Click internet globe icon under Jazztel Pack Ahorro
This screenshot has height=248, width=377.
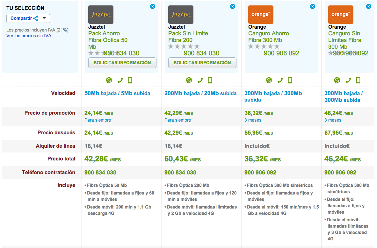109,80
